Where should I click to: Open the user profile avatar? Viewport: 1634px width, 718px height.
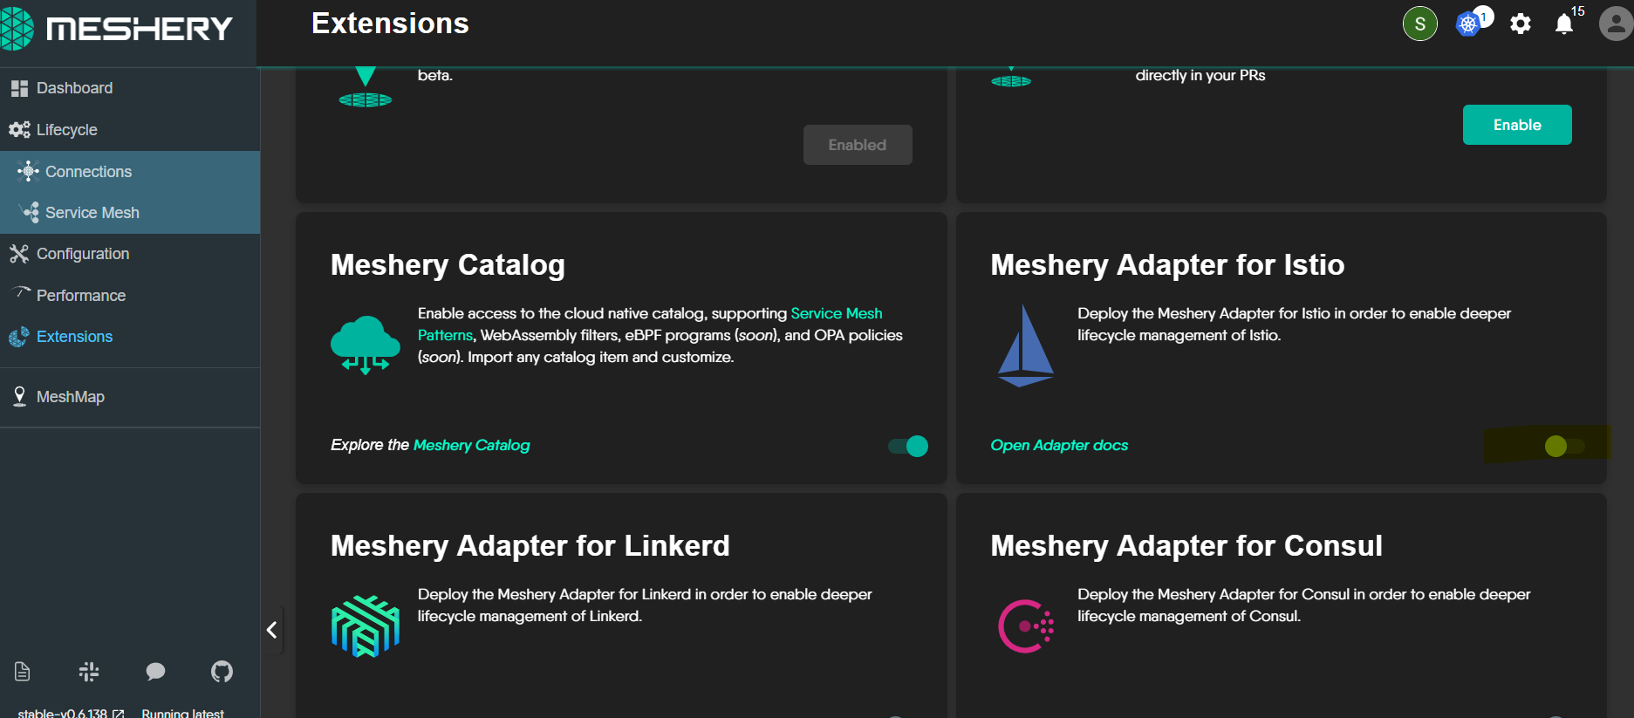coord(1616,24)
